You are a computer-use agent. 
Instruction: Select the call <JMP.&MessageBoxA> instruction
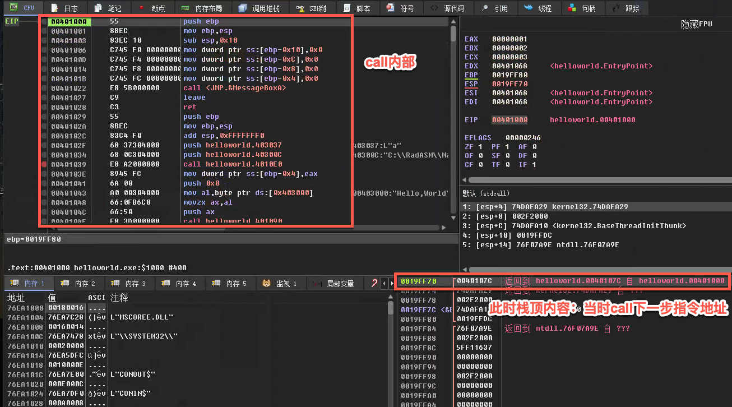pyautogui.click(x=235, y=88)
